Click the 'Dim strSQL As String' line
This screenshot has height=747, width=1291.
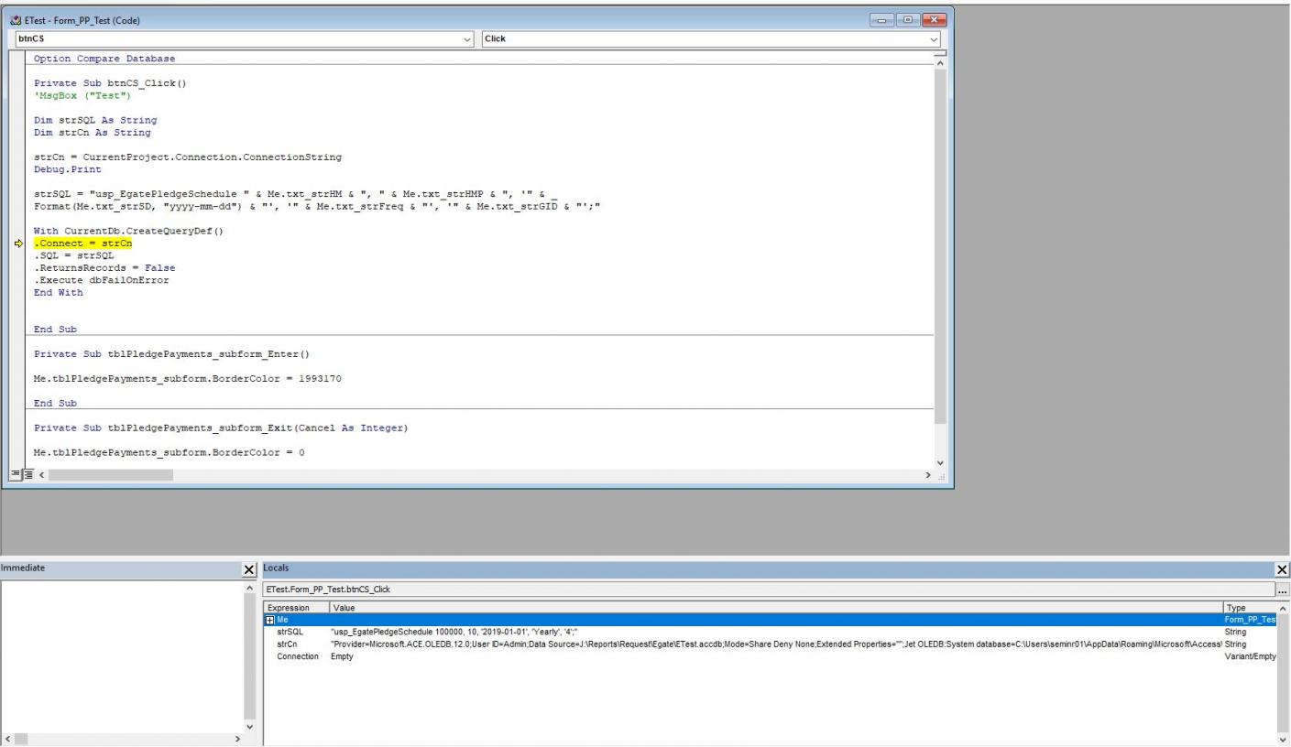95,120
